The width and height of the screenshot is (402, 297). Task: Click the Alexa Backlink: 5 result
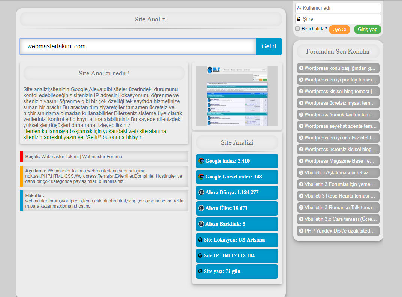(237, 224)
